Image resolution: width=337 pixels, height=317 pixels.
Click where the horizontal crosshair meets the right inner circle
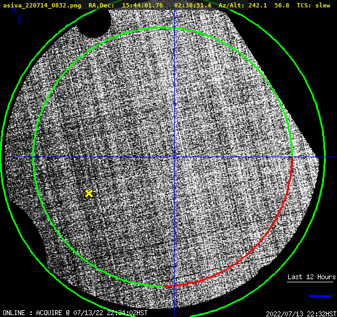pos(292,157)
